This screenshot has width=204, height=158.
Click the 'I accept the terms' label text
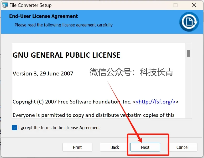59,128
